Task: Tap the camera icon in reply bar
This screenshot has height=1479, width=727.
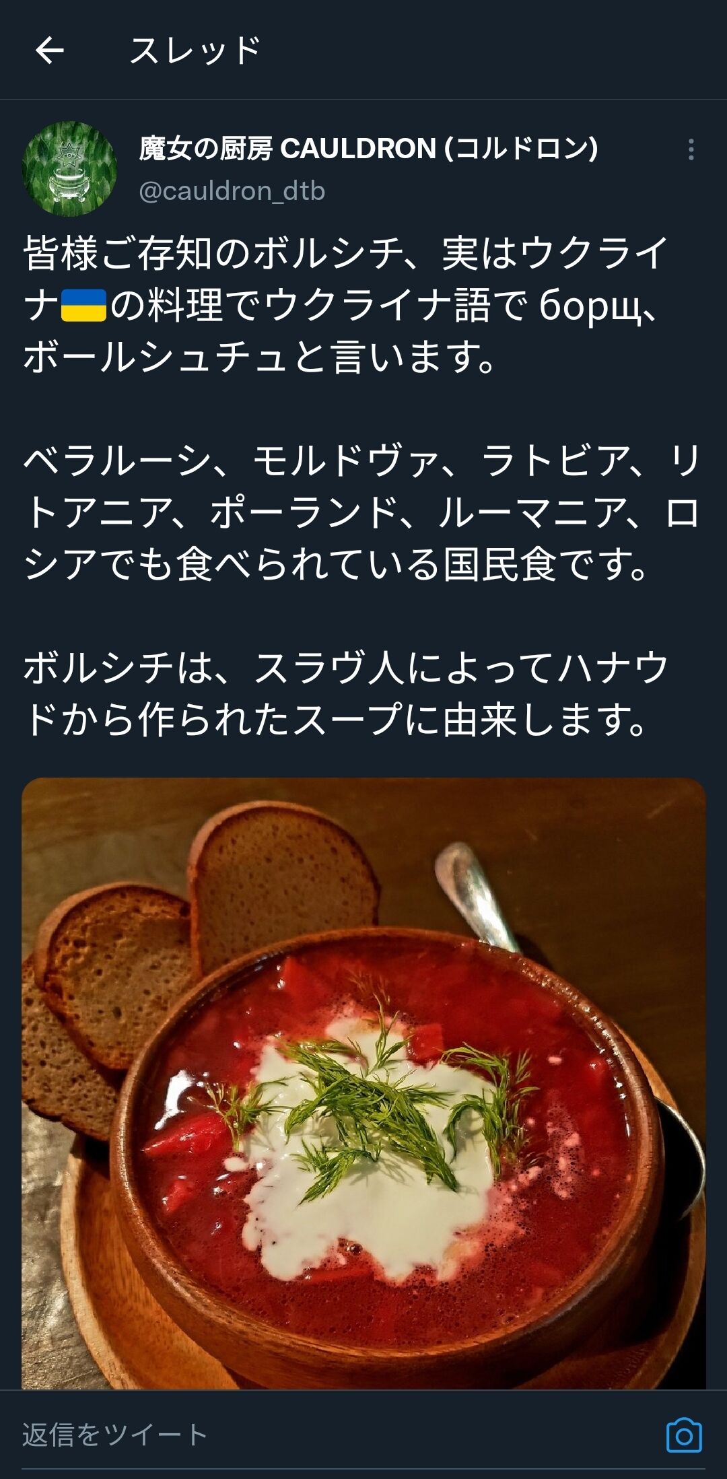Action: (x=684, y=1435)
